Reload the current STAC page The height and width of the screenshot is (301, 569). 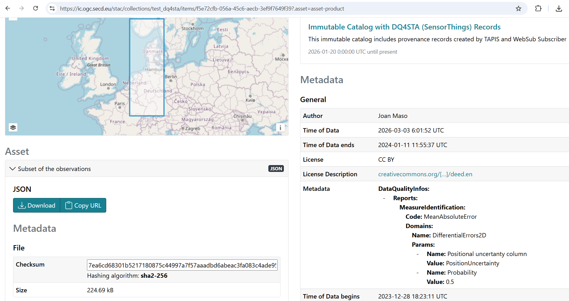[36, 8]
